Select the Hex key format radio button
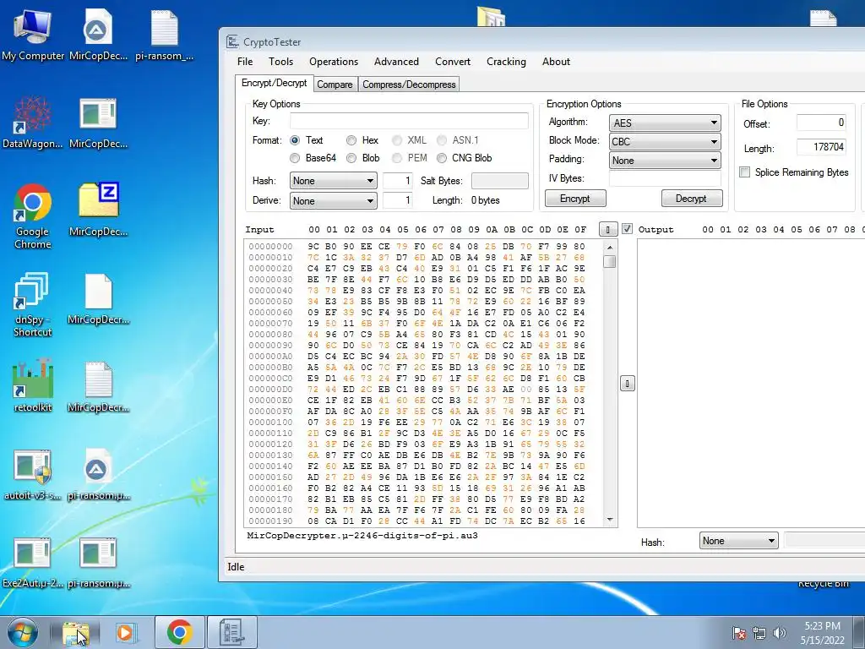The height and width of the screenshot is (649, 865). pos(351,140)
